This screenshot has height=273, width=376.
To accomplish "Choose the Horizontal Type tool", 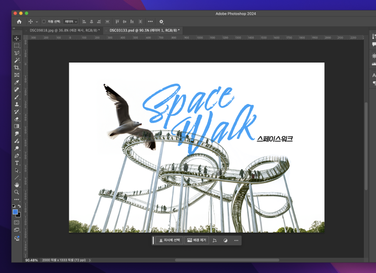I will (x=17, y=163).
